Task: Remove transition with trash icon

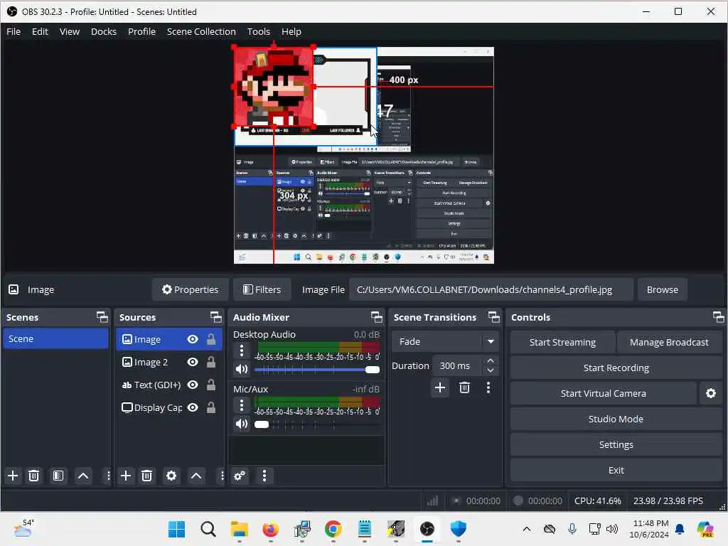Action: coord(464,387)
